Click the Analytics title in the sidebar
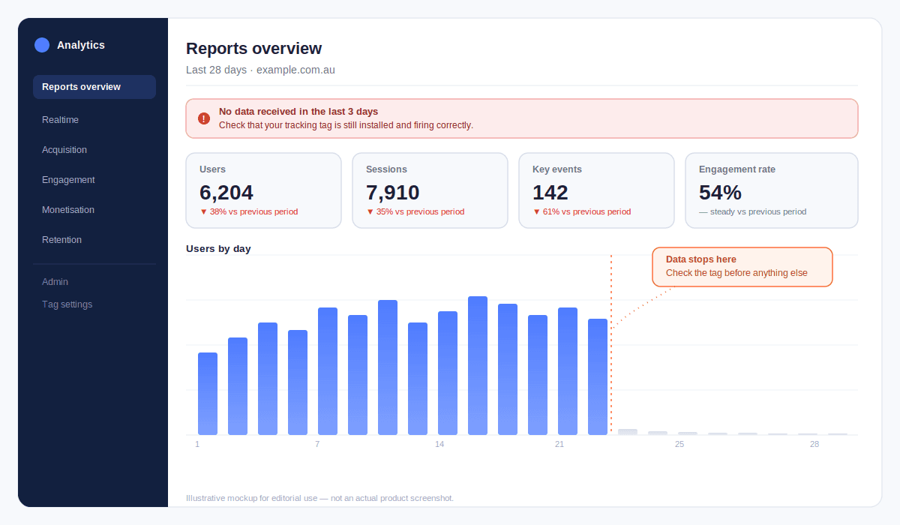Image resolution: width=900 pixels, height=525 pixels. [81, 45]
